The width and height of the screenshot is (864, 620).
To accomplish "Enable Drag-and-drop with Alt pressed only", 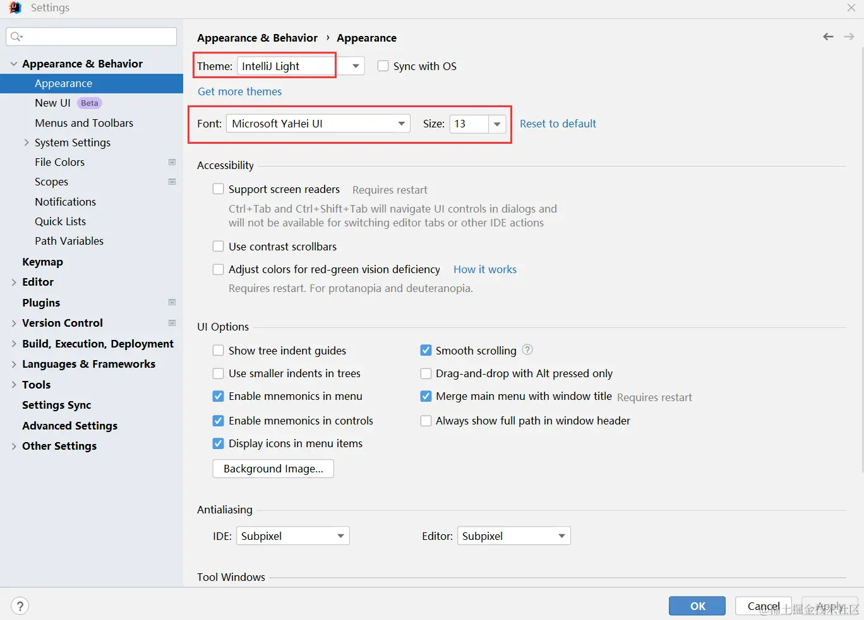I will pyautogui.click(x=426, y=373).
